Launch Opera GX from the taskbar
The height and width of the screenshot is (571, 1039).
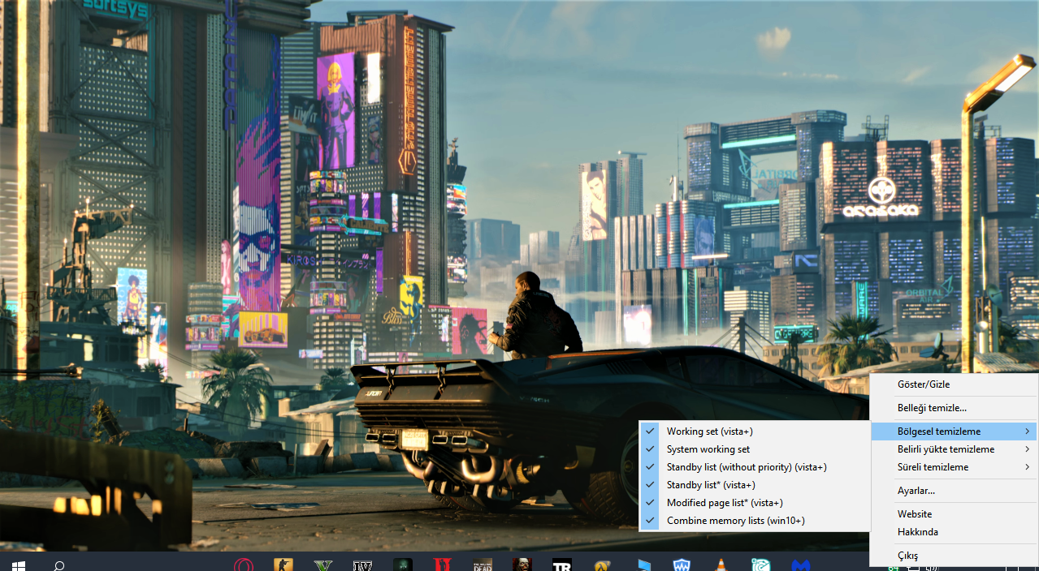[243, 565]
